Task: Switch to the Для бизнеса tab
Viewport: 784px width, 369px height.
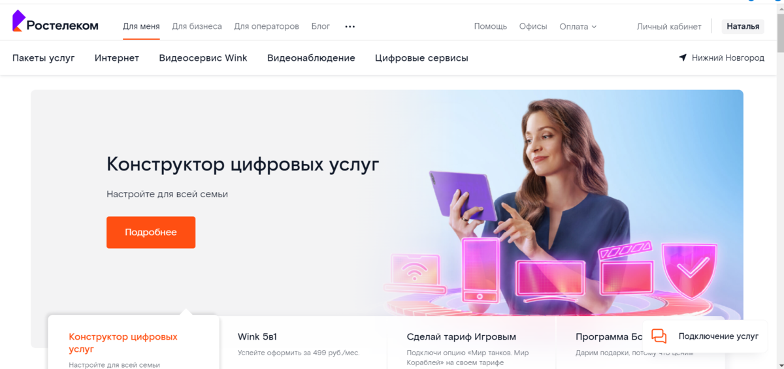Action: [197, 27]
